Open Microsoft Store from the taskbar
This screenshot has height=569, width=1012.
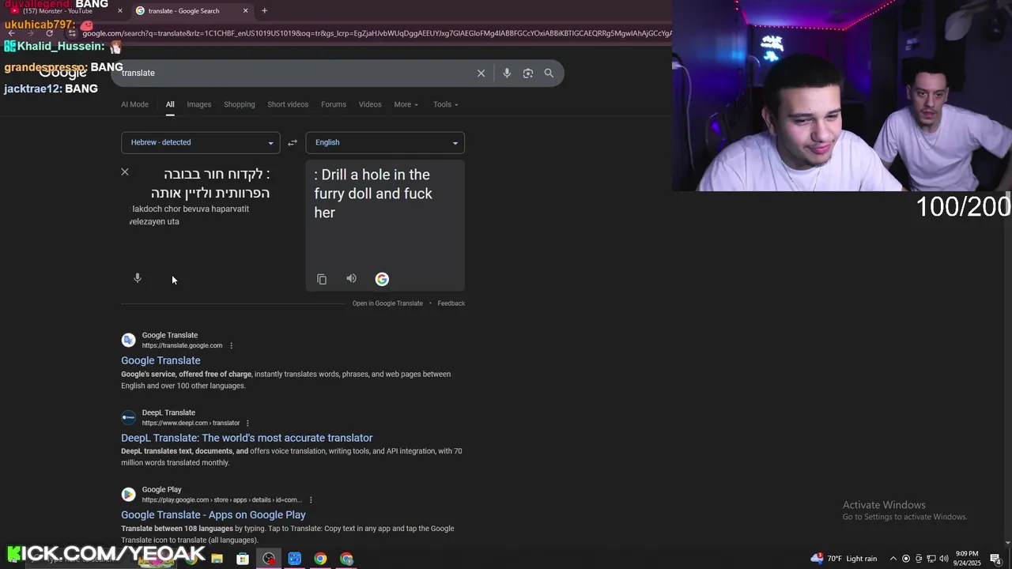point(243,559)
